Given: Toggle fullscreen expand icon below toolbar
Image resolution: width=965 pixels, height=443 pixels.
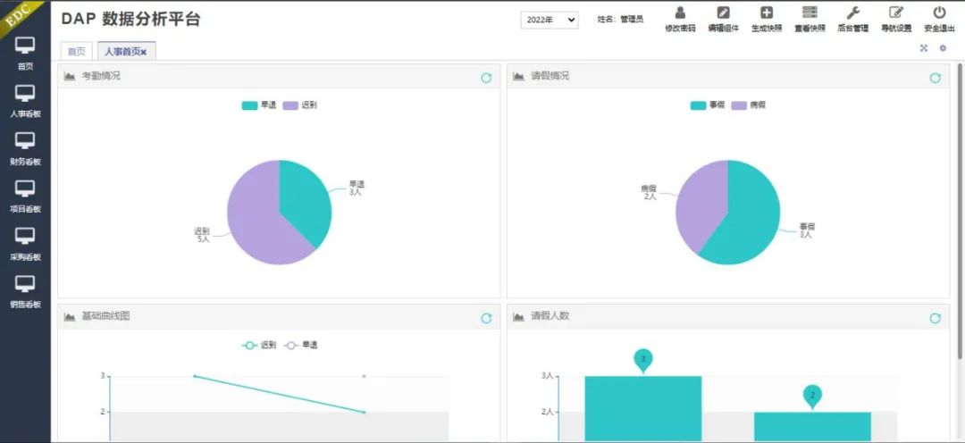Looking at the screenshot, I should [923, 48].
